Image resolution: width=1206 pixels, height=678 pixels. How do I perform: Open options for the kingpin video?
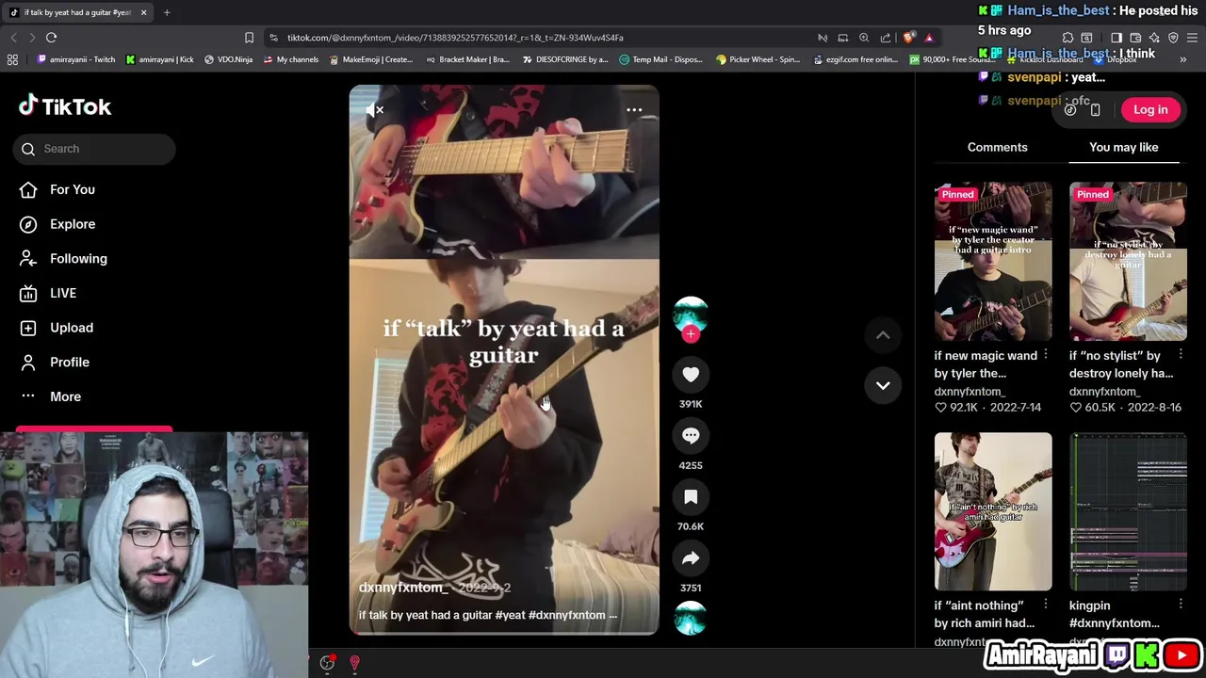[x=1181, y=605]
